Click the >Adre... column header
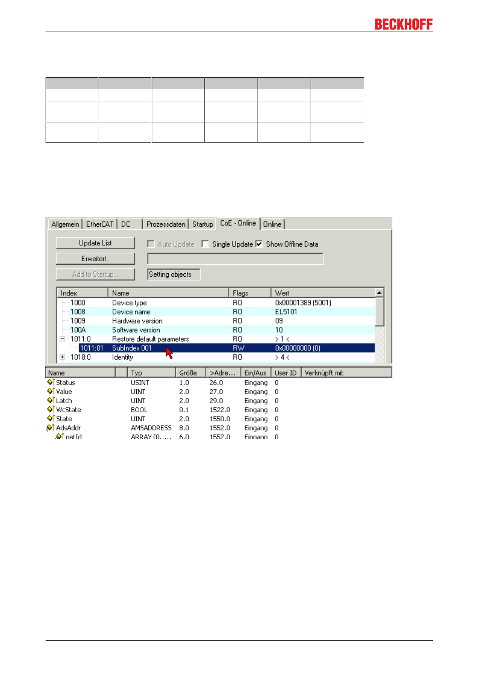The width and height of the screenshot is (478, 677). 223,373
